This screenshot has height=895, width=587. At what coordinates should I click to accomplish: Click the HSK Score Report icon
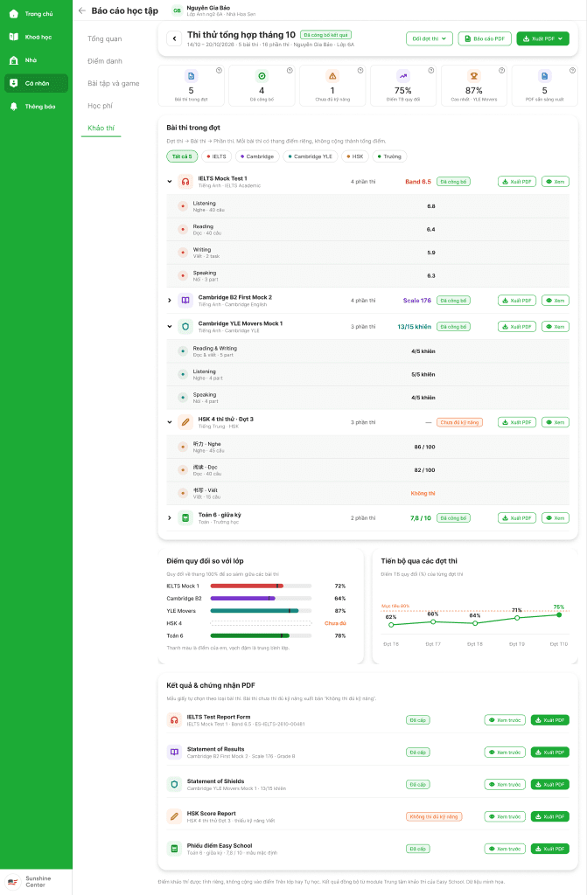click(174, 816)
